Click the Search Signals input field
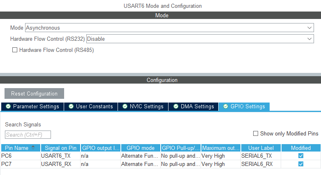Screen dimensions: 321x175 pyautogui.click(x=28, y=135)
